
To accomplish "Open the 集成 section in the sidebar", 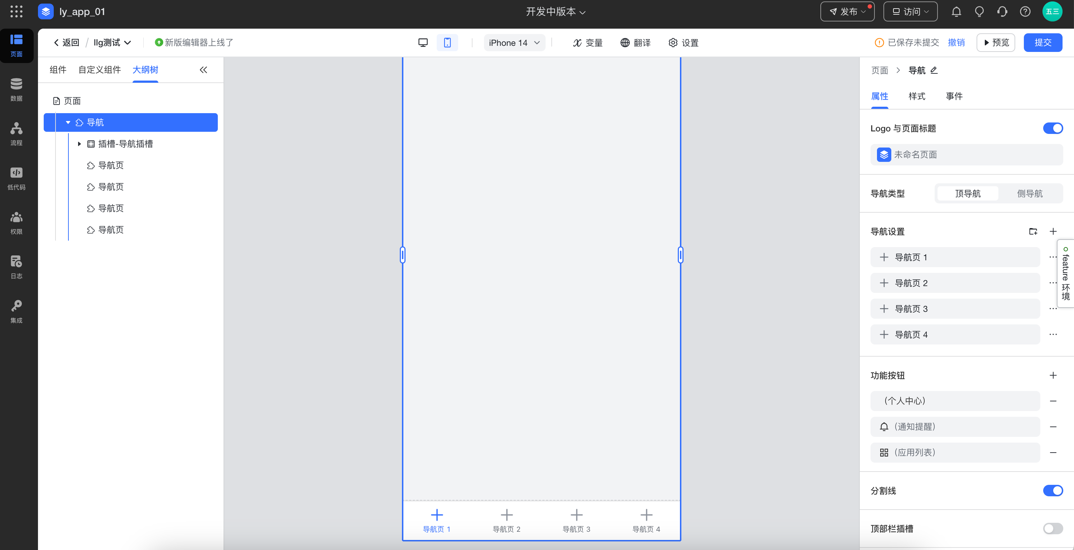I will click(x=16, y=312).
